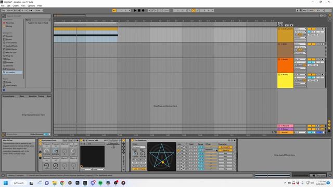The image size is (333, 187).
Task: Open Packs under Places
Action: (x=8, y=82)
